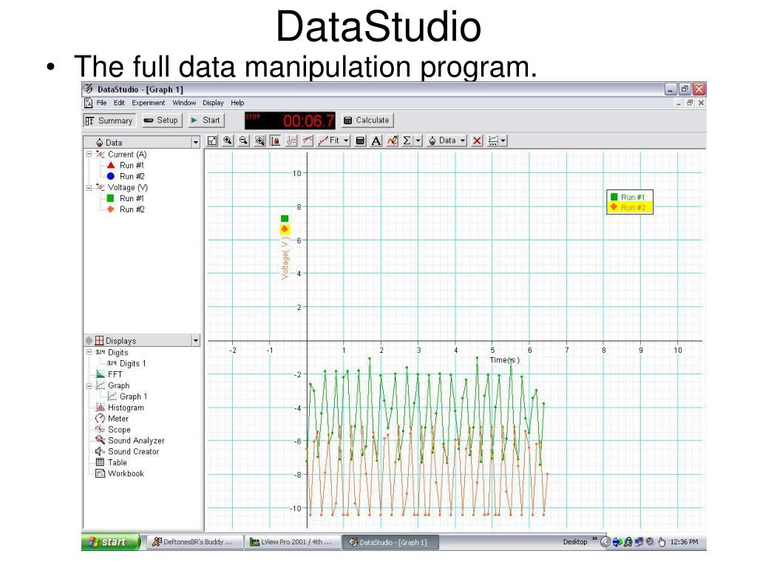Select Run #1 under Current (A)
Viewport: 757px width, 568px height.
[x=132, y=165]
